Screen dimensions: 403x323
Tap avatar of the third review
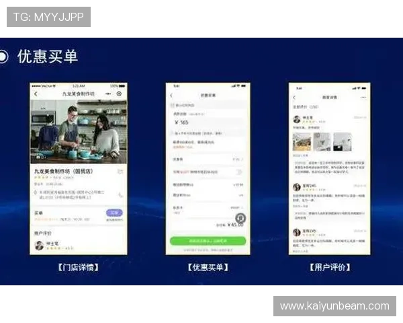tap(297, 232)
